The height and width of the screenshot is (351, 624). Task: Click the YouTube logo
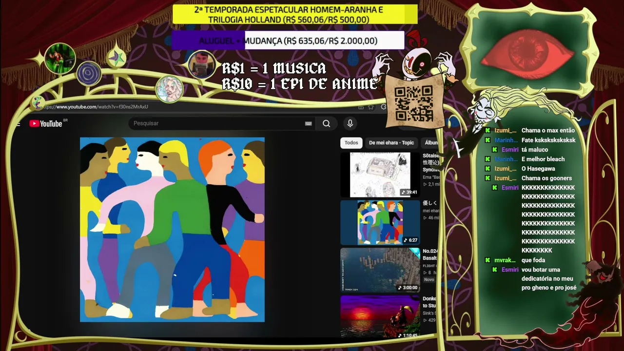pos(46,123)
